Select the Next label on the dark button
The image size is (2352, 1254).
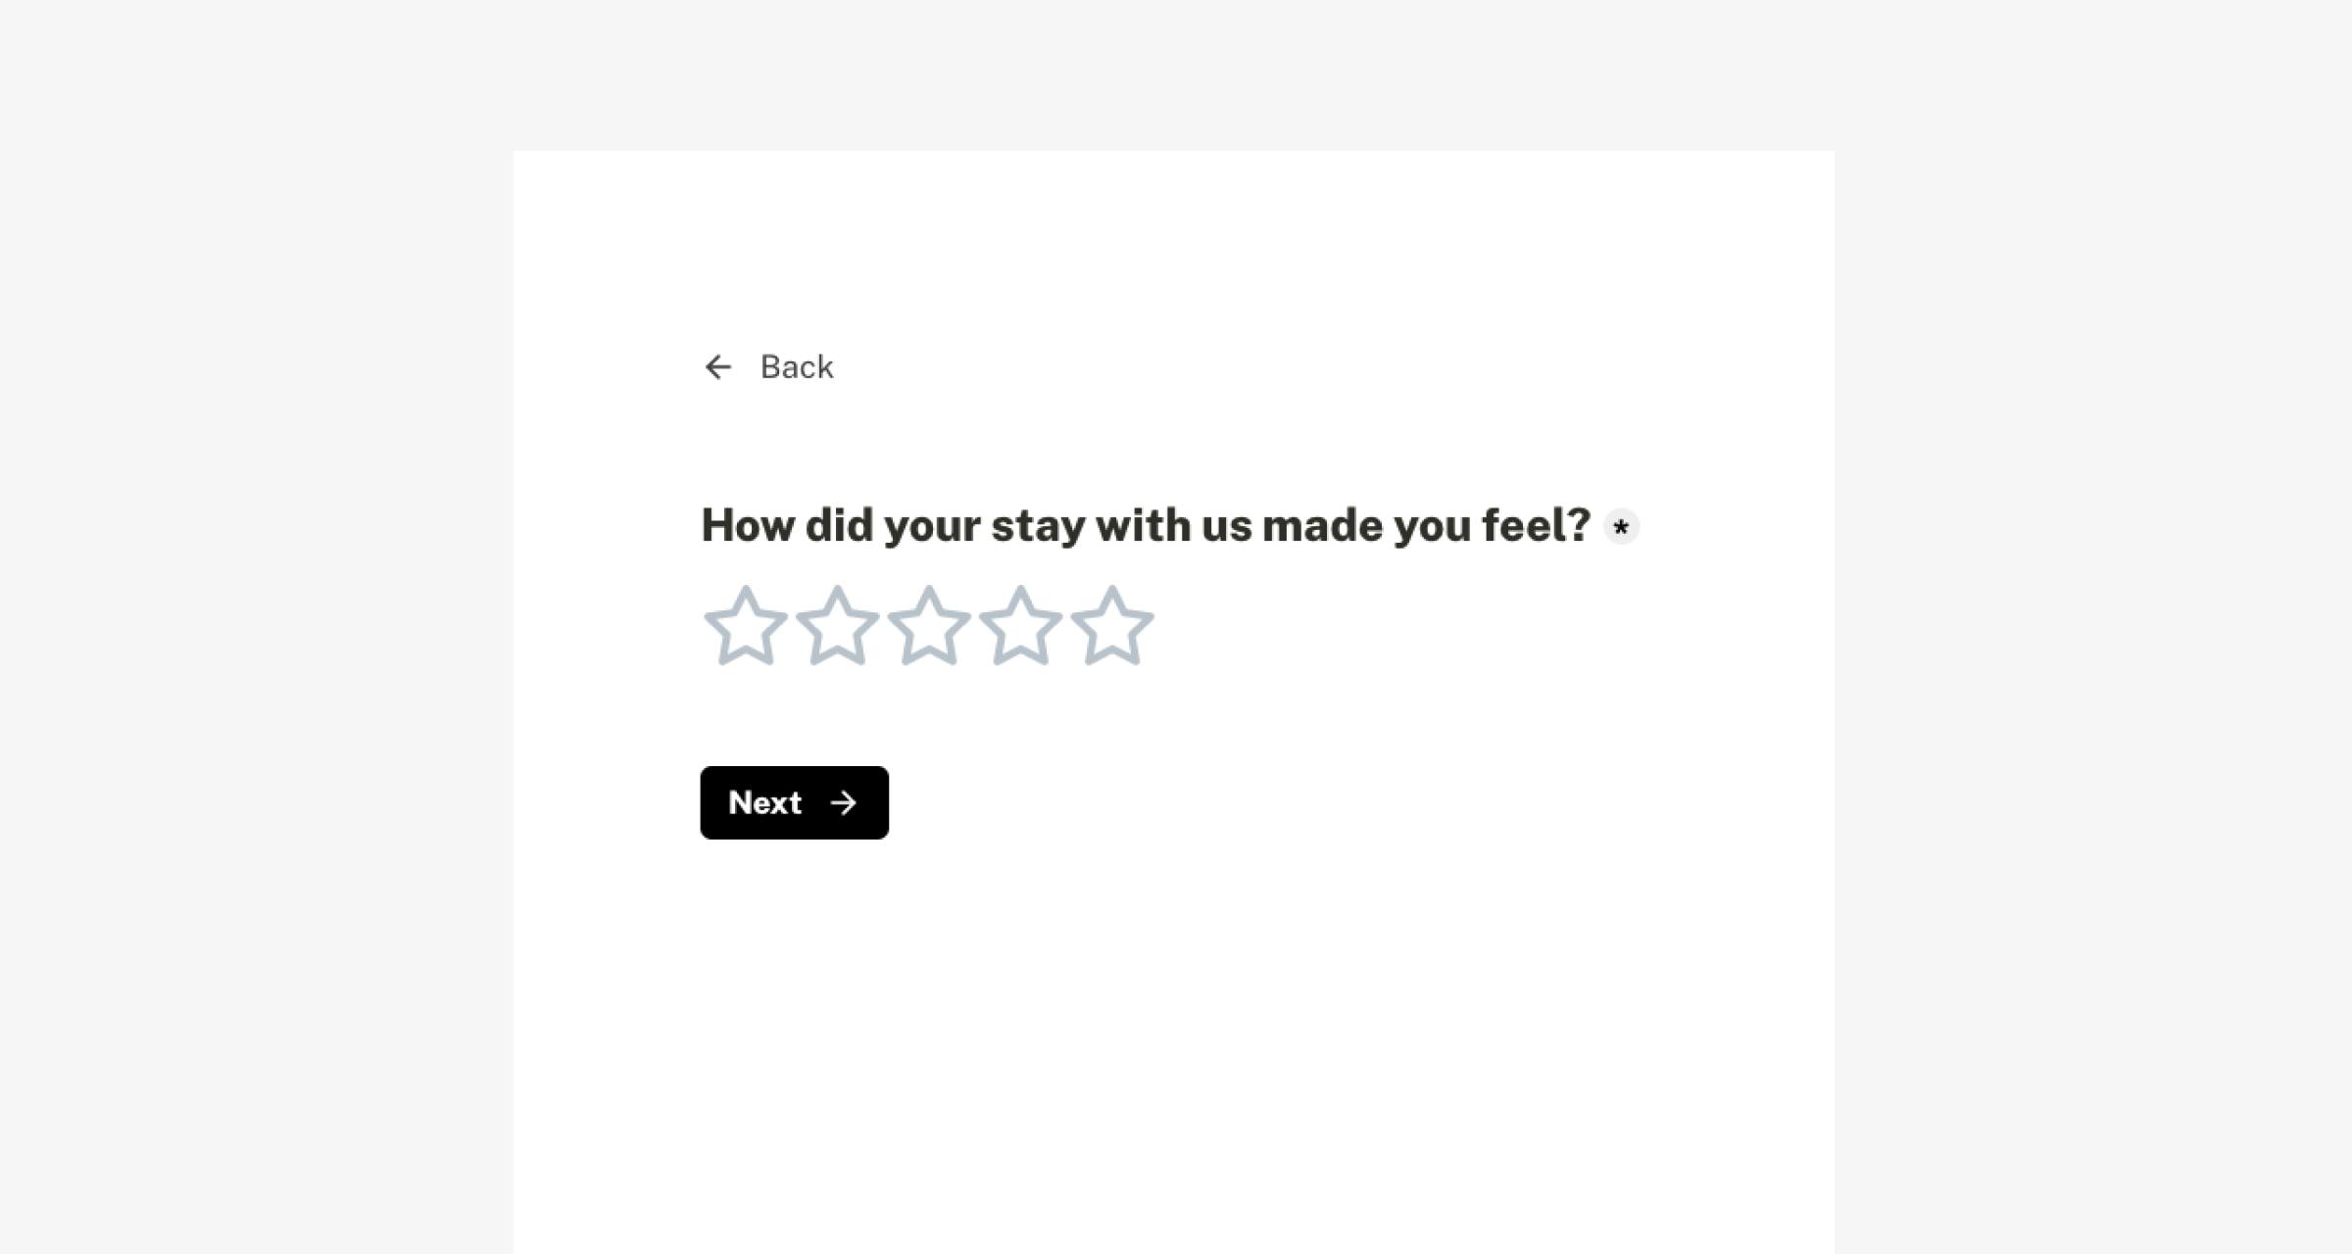[764, 803]
